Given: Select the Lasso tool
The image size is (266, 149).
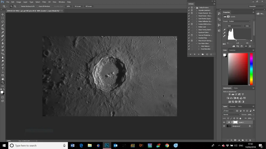Looking at the screenshot, I should pyautogui.click(x=3, y=22).
